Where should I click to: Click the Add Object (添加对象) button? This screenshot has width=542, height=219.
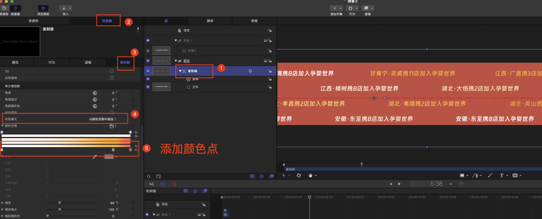coord(337,9)
